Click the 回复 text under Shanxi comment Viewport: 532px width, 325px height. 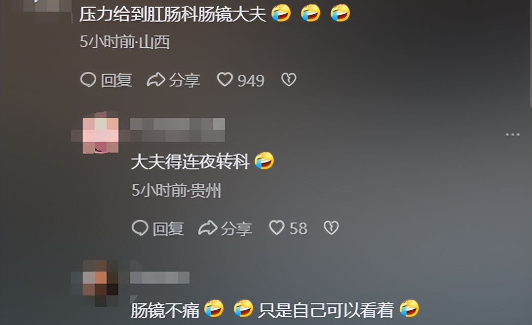(116, 80)
